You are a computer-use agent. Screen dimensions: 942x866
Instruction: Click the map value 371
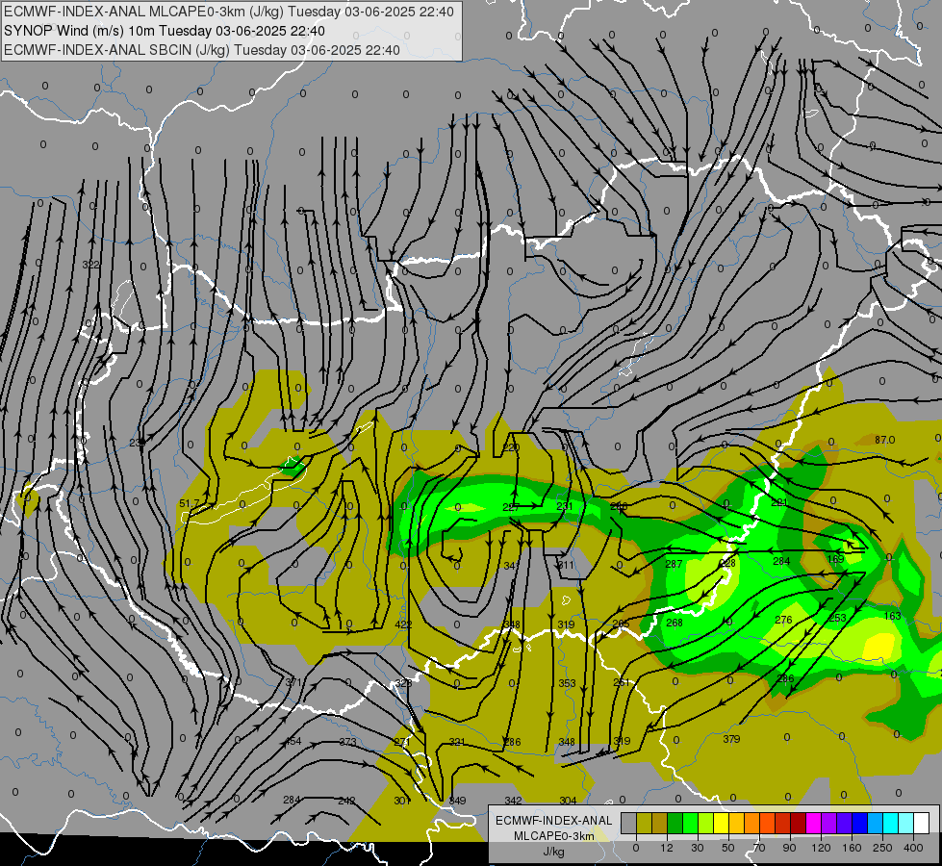293,682
